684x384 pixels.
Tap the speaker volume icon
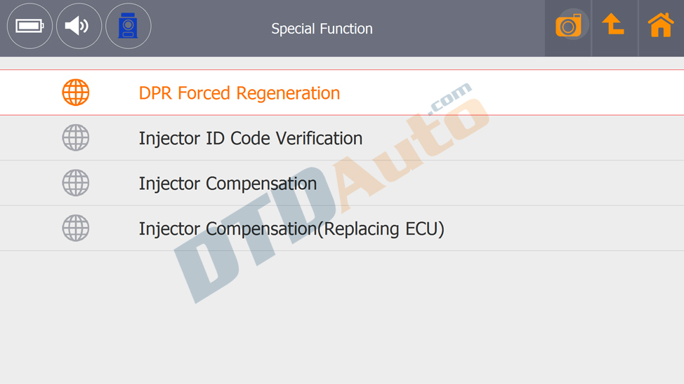pos(79,27)
